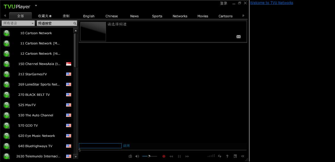The width and height of the screenshot is (335, 162).
Task: Click the US flag on Eye Music Network row
Action: point(69,136)
